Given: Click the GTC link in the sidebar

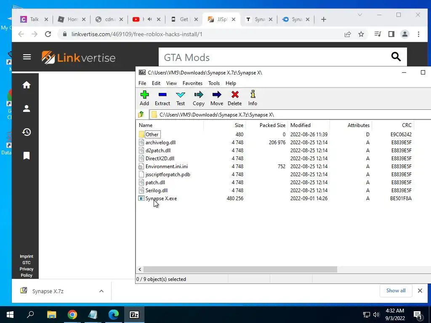Looking at the screenshot, I should point(27,262).
